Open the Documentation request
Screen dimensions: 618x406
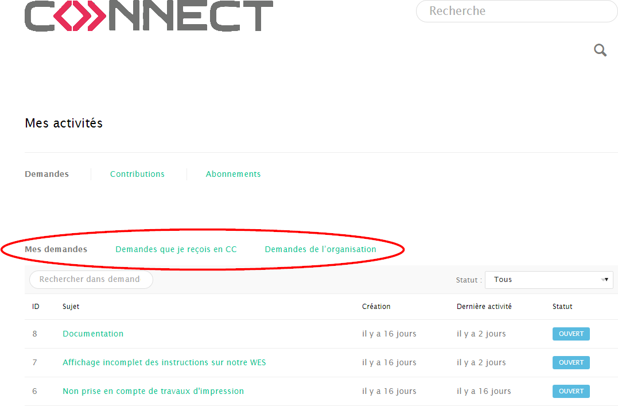[93, 334]
